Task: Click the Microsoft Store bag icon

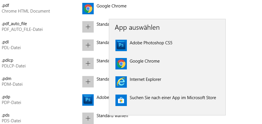Action: click(121, 100)
